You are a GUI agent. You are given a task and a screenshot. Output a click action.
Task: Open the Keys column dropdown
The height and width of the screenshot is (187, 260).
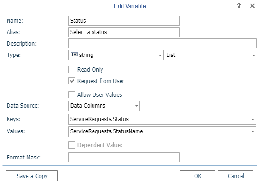pyautogui.click(x=162, y=119)
